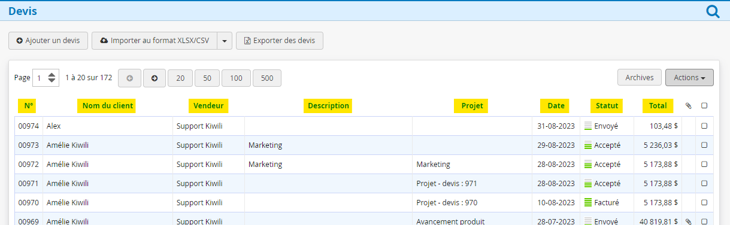
Task: Click 'Projet - devis : 971' cell
Action: coord(447,184)
